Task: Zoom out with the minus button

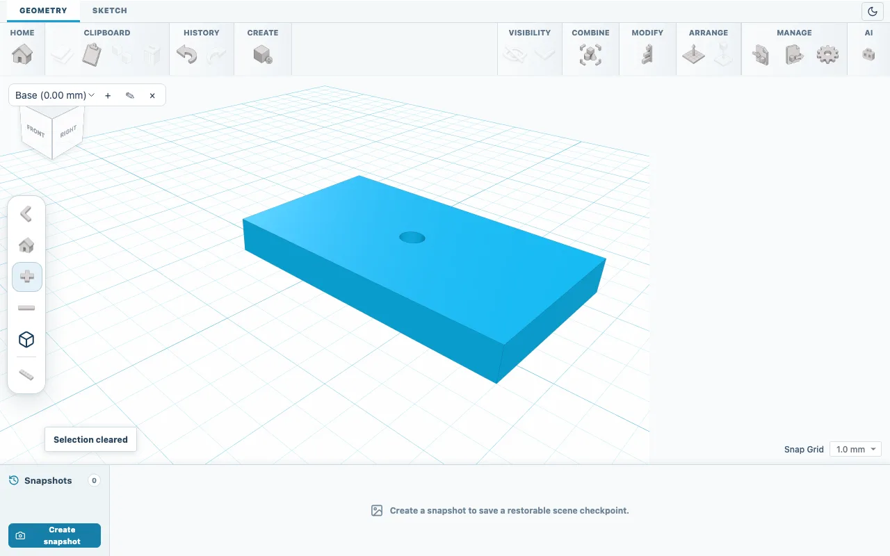Action: (26, 308)
